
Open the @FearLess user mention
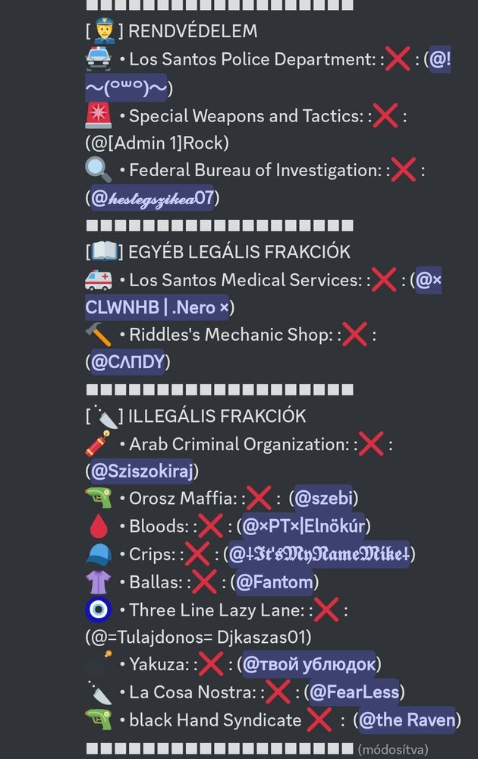[354, 692]
